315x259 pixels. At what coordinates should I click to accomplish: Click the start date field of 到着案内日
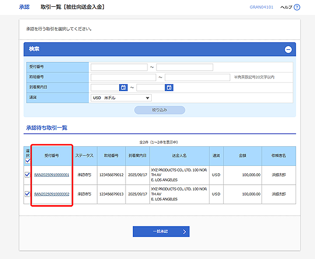tap(105, 87)
